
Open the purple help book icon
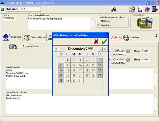coord(147,10)
